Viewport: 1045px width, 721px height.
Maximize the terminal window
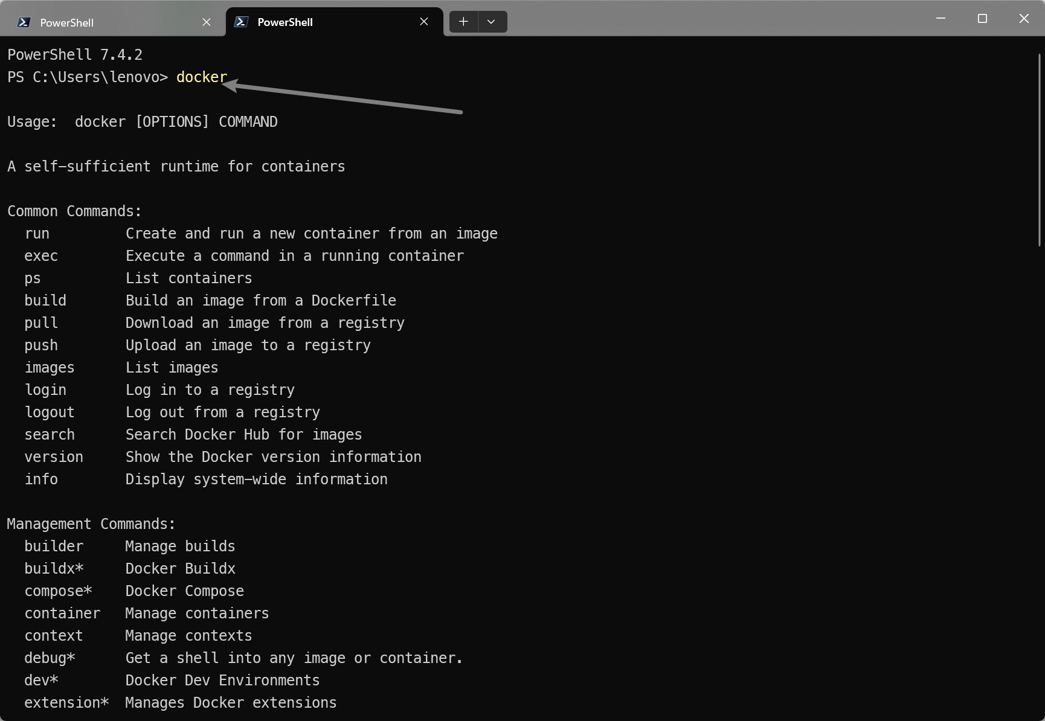coord(982,19)
